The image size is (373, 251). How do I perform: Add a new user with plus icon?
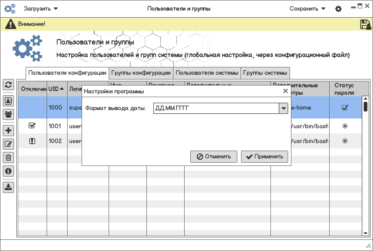point(8,130)
